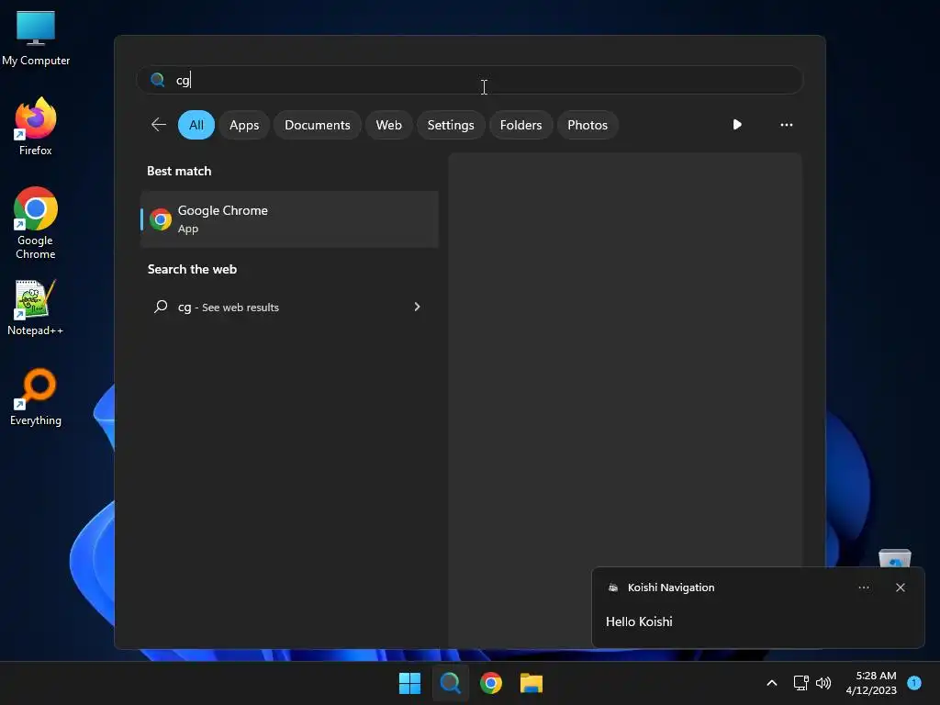The height and width of the screenshot is (705, 940).
Task: Expand web results chevron for cg
Action: 418,307
